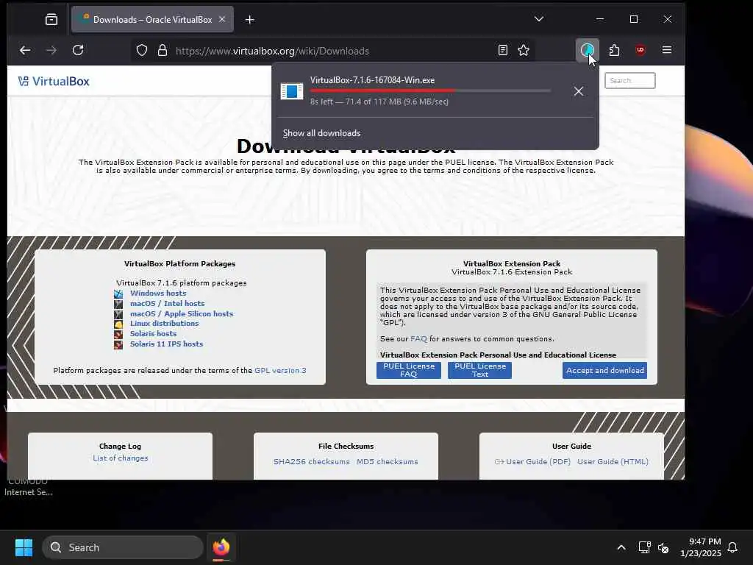753x565 pixels.
Task: Click the Firefox taskbar icon
Action: (x=221, y=547)
